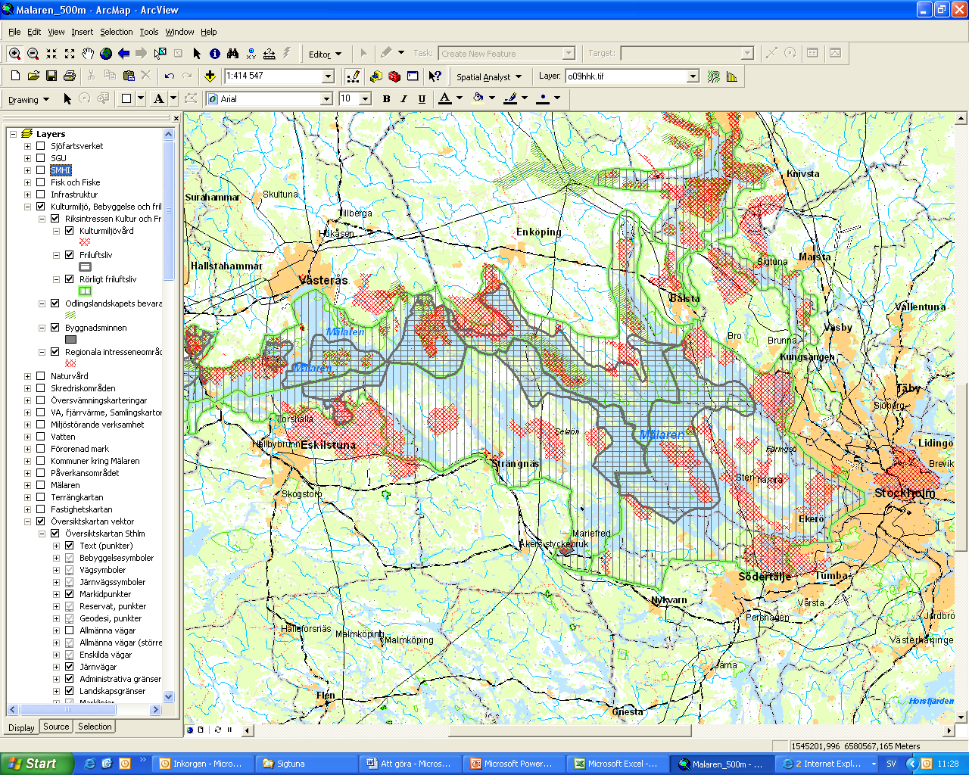Viewport: 969px width, 775px height.
Task: Zoom to Full Extent globe icon
Action: (x=106, y=54)
